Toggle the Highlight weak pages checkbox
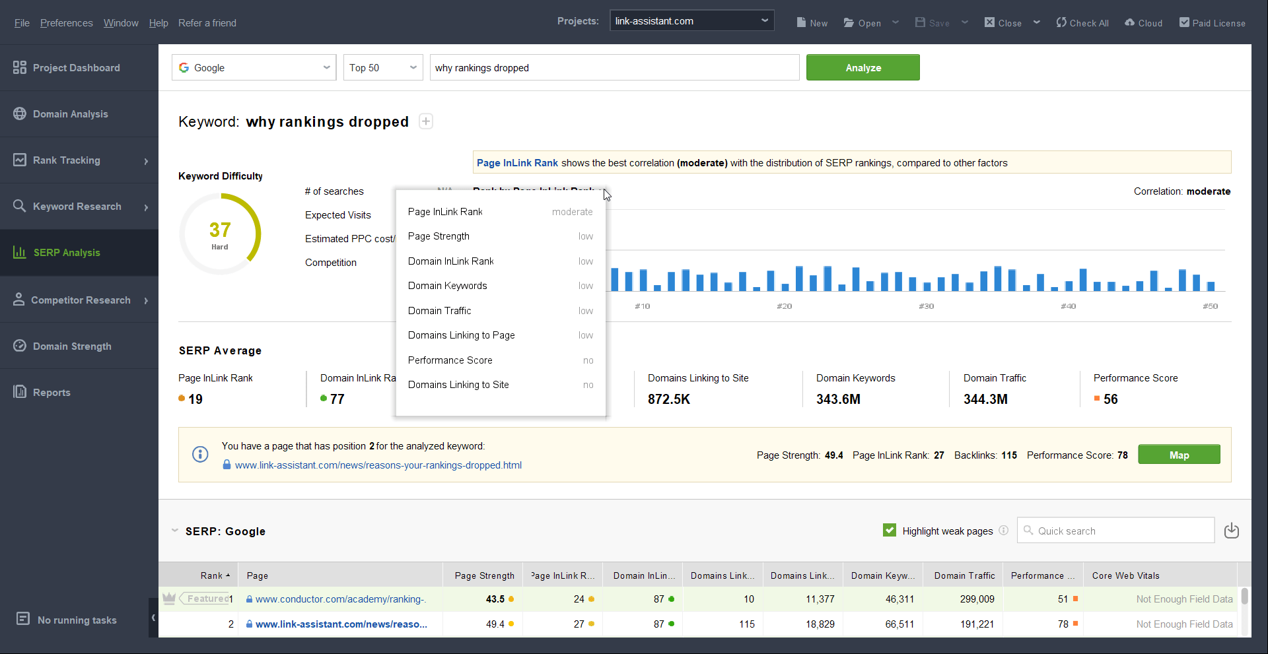Screen dimensions: 1268x654 click(890, 531)
